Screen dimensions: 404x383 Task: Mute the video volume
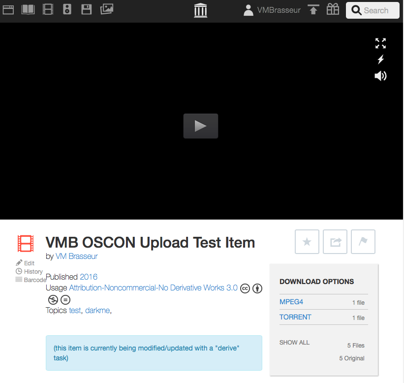380,76
